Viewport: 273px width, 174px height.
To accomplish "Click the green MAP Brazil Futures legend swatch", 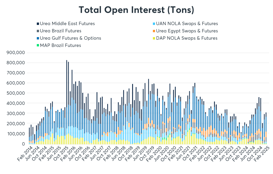I will [38, 46].
